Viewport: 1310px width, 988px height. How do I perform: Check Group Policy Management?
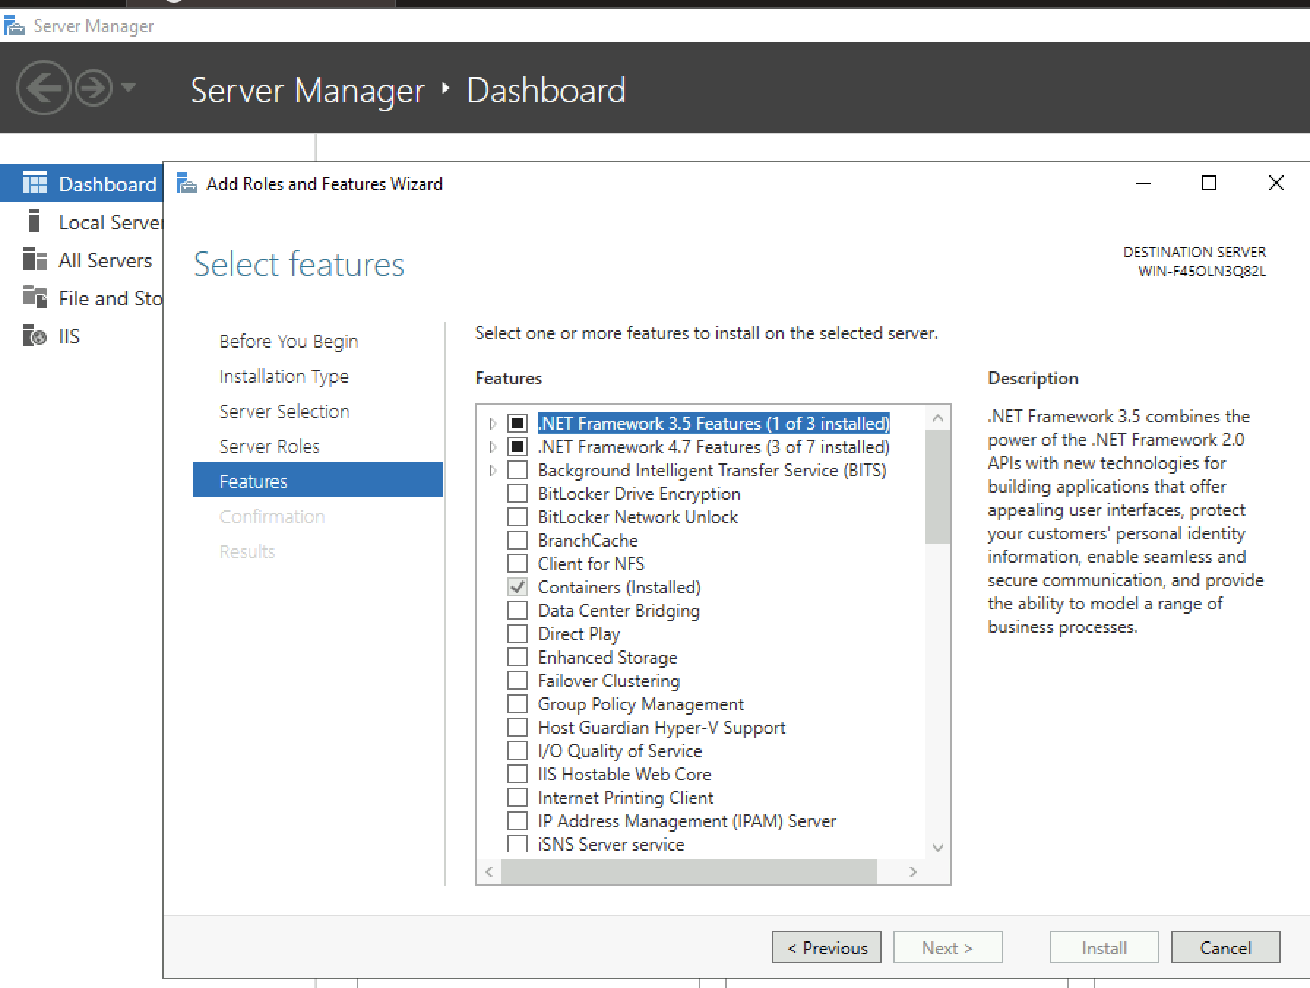click(x=518, y=704)
